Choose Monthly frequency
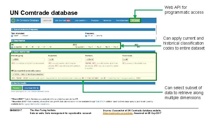The height and width of the screenshot is (118, 211). [x=95, y=36]
